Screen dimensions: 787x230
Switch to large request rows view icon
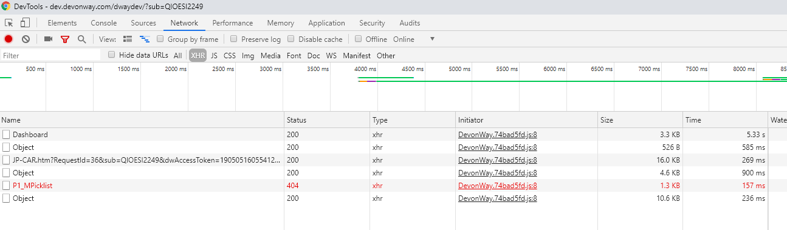(x=128, y=39)
